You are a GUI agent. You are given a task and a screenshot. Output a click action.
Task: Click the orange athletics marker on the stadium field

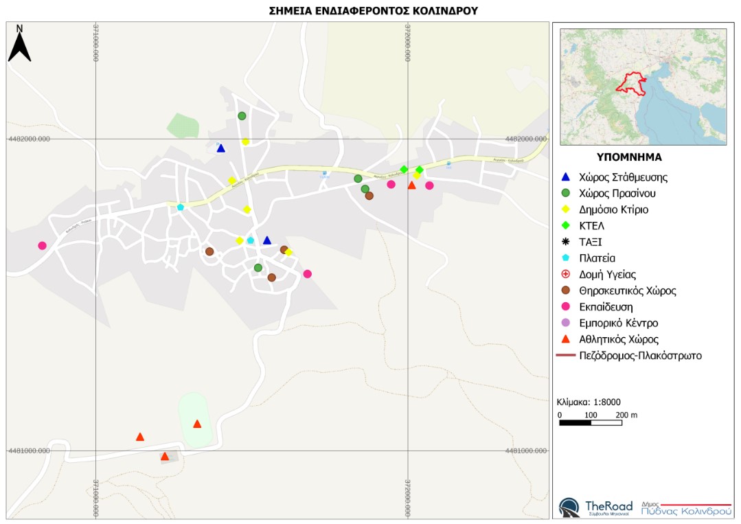(197, 424)
